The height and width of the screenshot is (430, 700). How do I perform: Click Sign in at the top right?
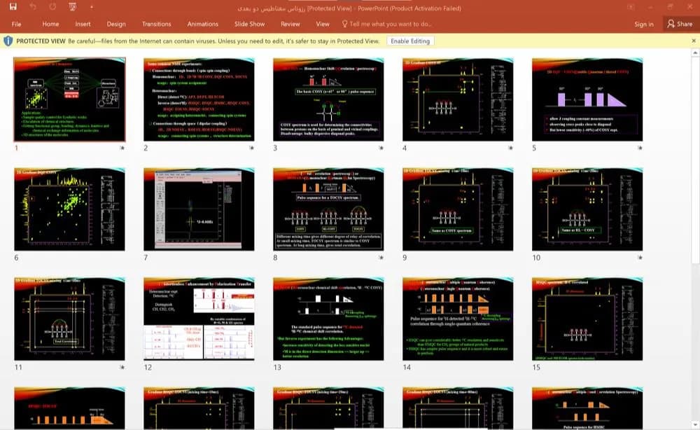click(644, 24)
